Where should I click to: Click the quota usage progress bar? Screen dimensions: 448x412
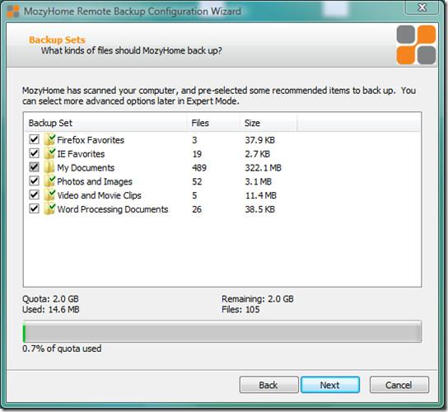(222, 331)
